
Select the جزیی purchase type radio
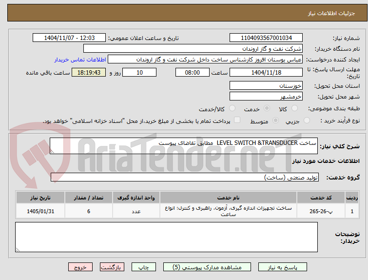[307, 120]
